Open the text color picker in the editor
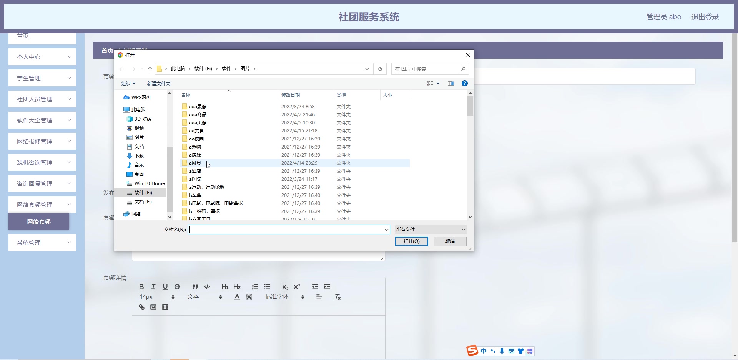This screenshot has width=738, height=360. 237,297
